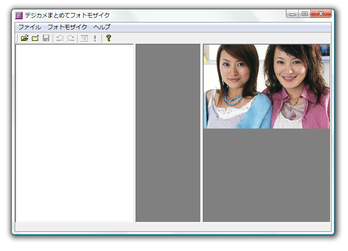348x251 pixels.
Task: Undo with the left curved arrow icon
Action: (60, 38)
